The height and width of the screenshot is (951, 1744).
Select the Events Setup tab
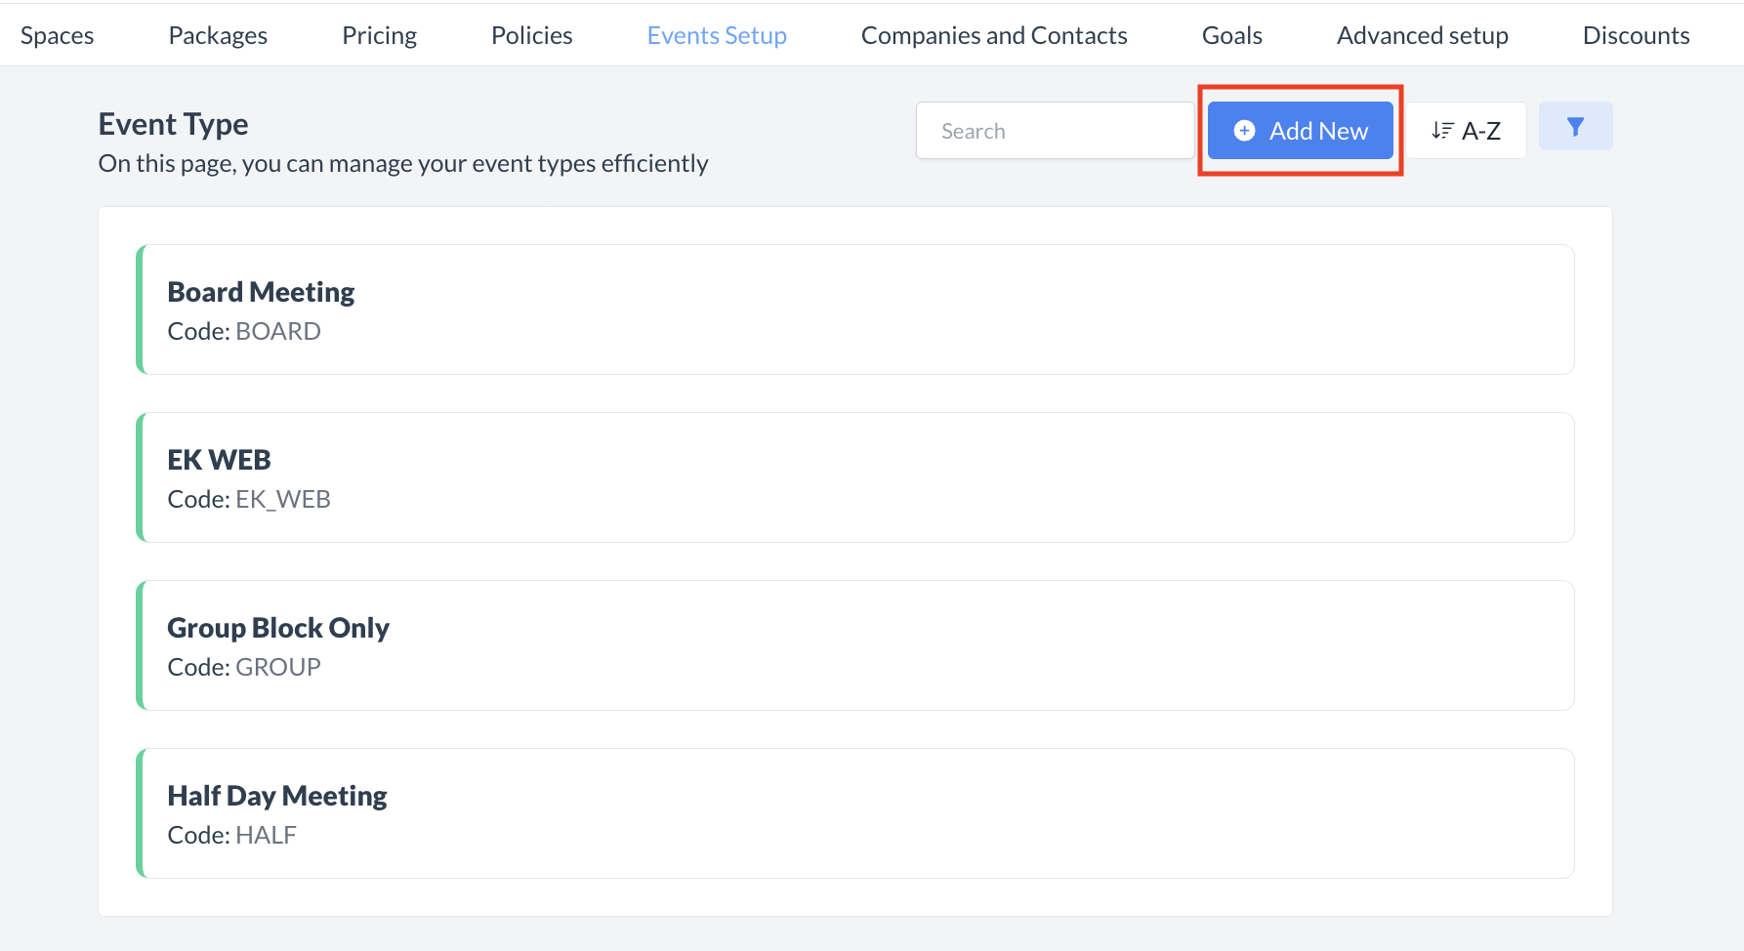pos(717,34)
